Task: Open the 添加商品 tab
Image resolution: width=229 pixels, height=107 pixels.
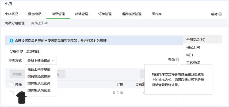Action: tap(35, 14)
